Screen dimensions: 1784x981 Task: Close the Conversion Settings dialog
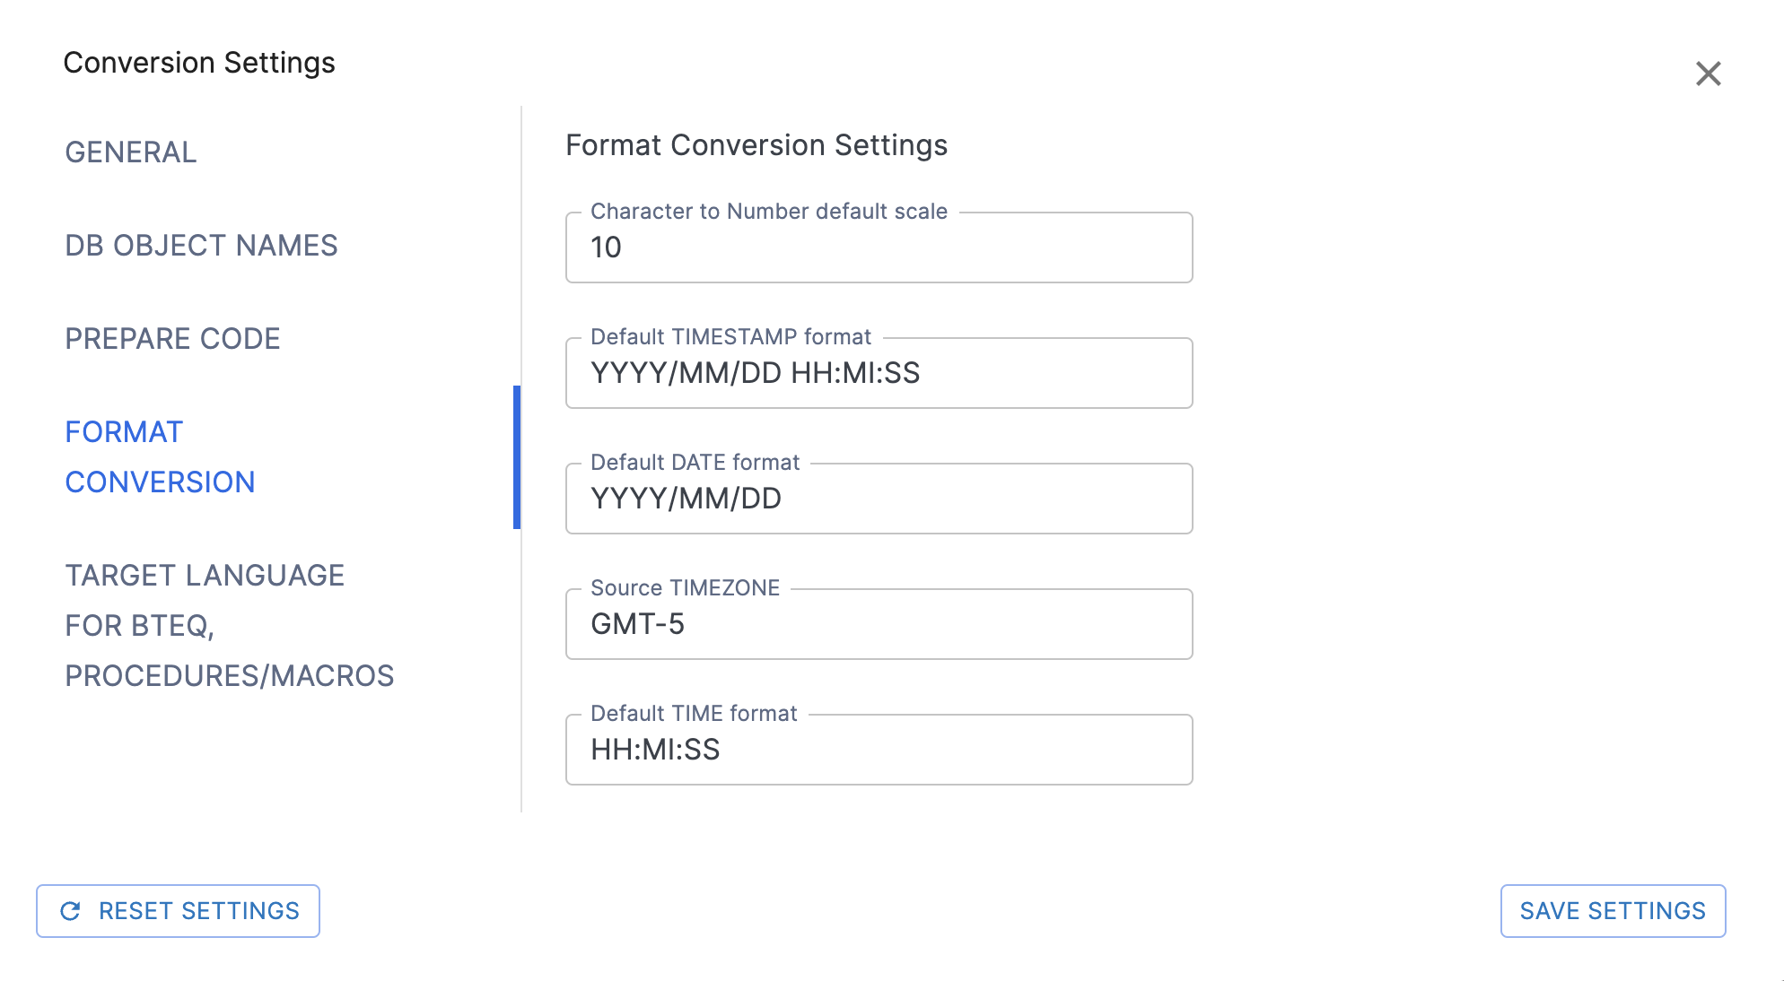click(1708, 74)
